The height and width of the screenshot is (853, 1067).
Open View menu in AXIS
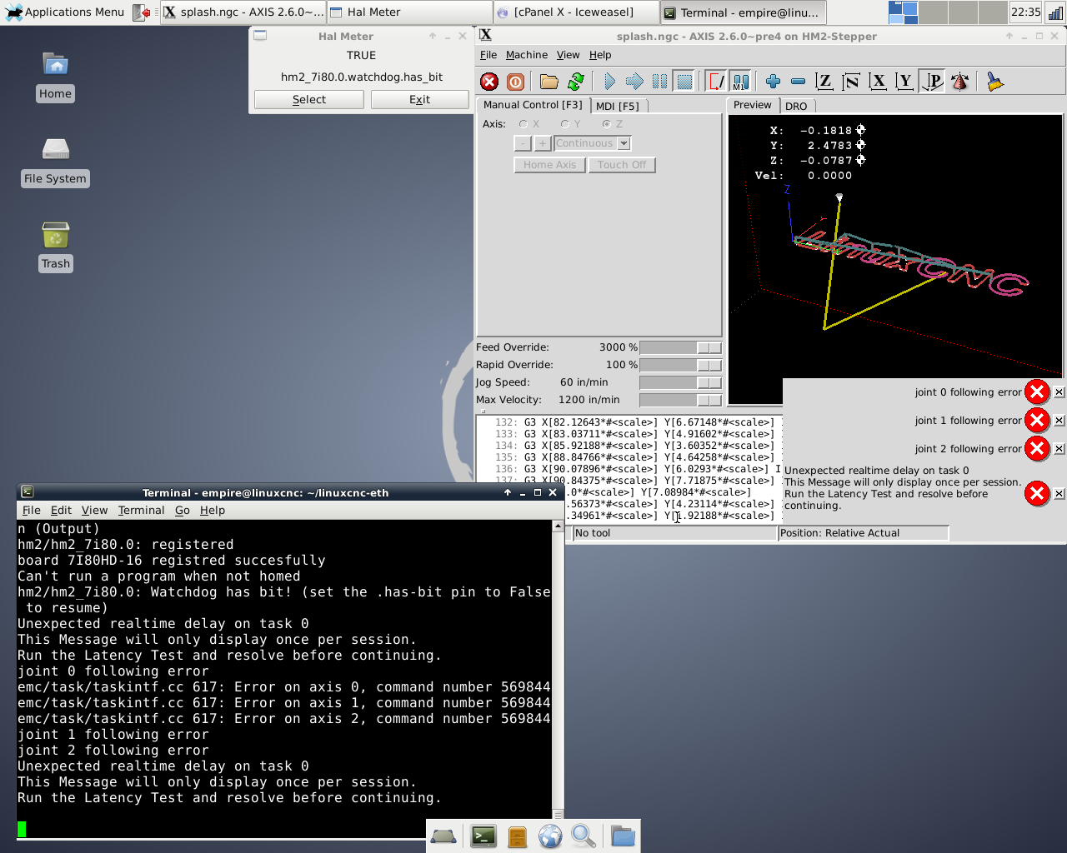[568, 55]
